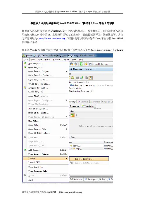Switch to the Libraries tab
This screenshot has height=206, width=145.
coord(95,102)
